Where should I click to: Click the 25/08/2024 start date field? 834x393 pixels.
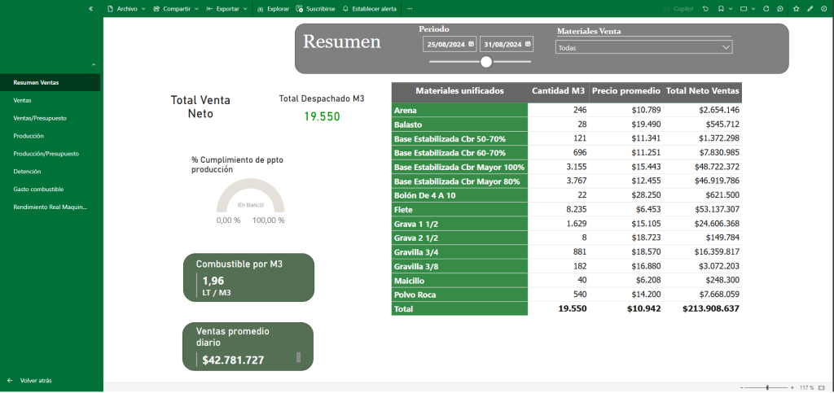coord(445,44)
